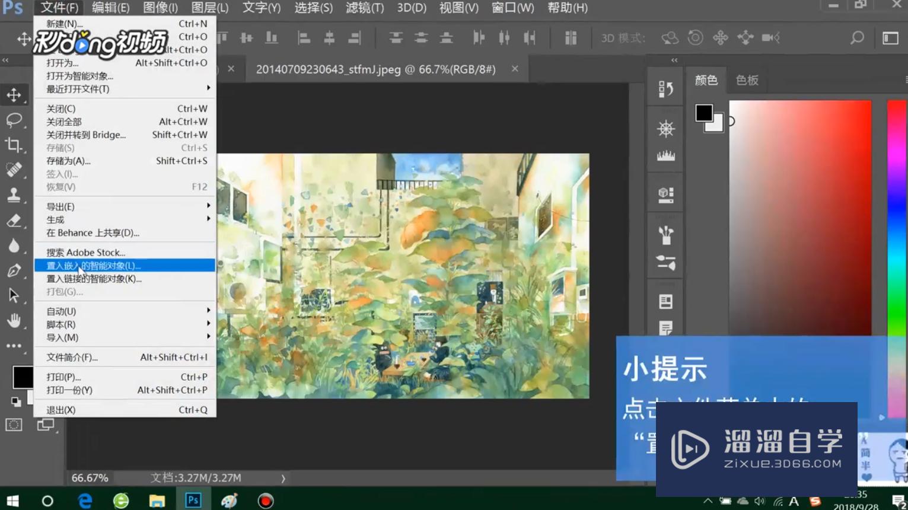Choose 存储为(A)... in file menu

coord(125,161)
